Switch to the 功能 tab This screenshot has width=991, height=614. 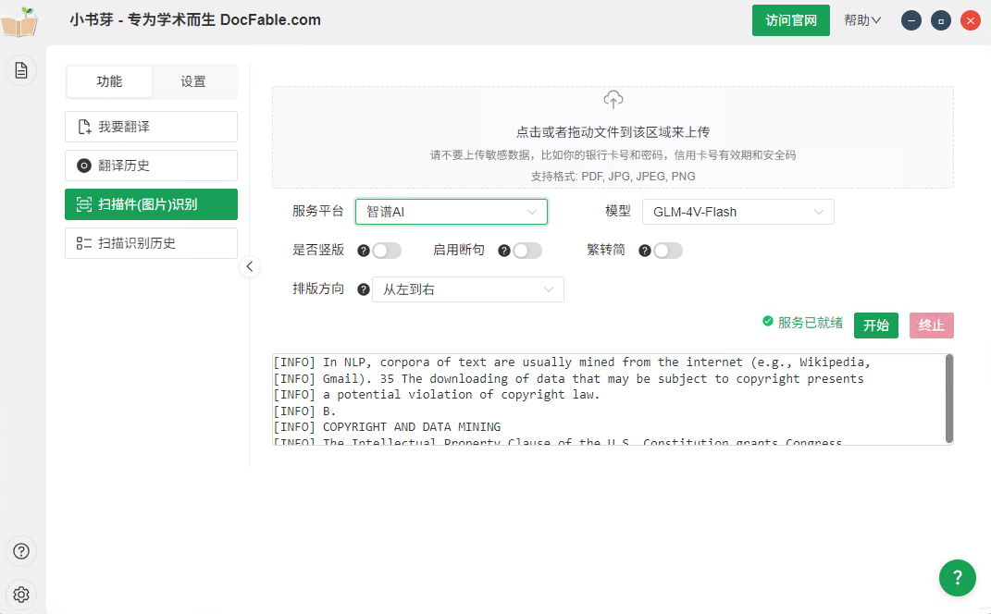tap(109, 81)
